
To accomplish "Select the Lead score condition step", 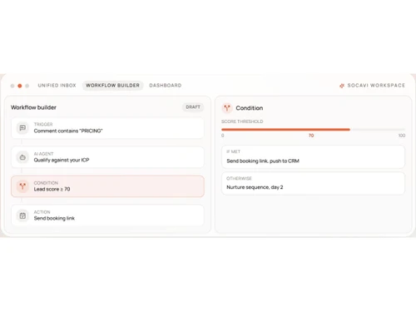I will [107, 186].
